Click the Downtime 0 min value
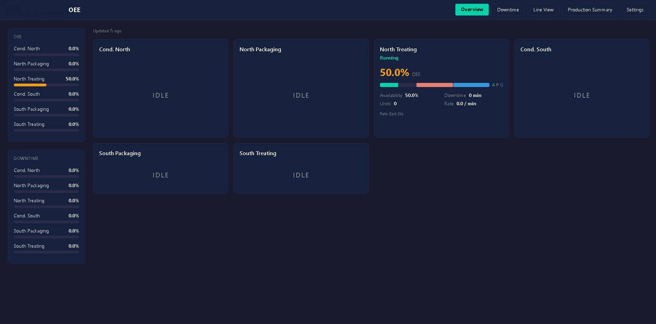Viewport: 656px width, 324px height. [475, 95]
